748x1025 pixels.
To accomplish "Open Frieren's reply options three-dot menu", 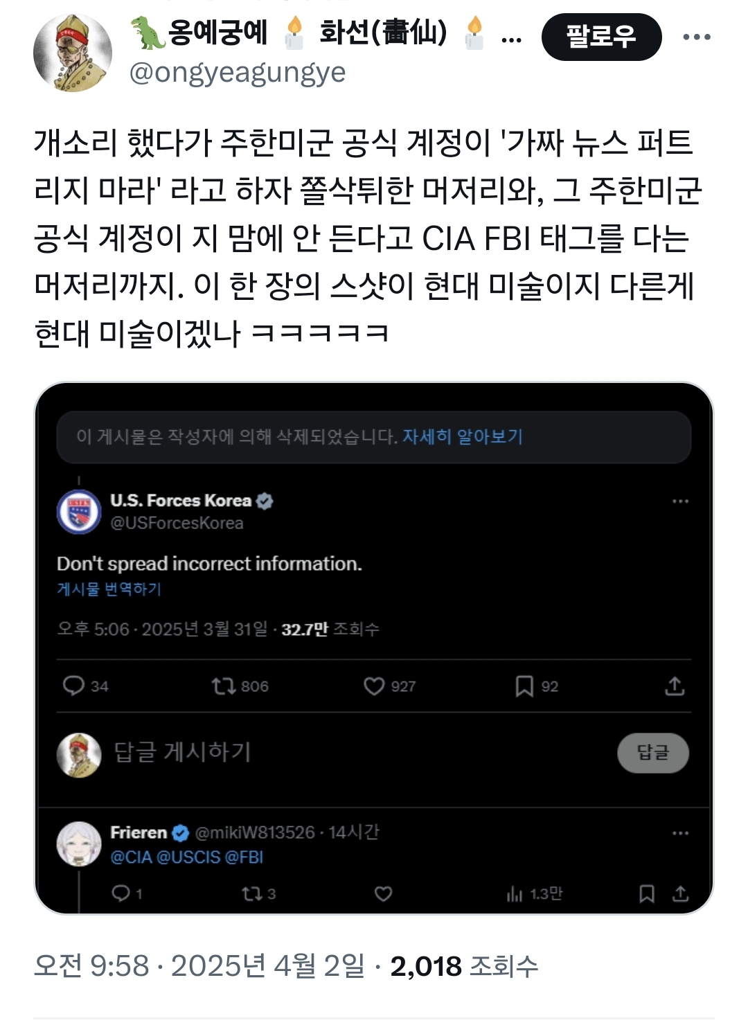I will pyautogui.click(x=680, y=833).
